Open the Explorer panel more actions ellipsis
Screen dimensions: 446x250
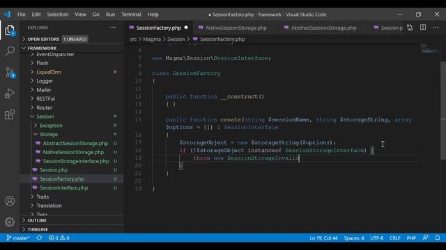click(113, 28)
